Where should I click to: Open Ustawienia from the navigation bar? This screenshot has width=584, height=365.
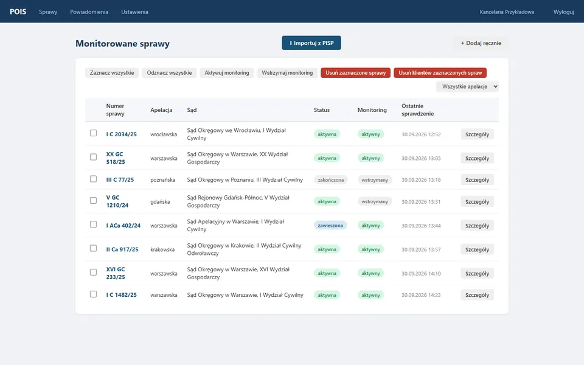134,12
